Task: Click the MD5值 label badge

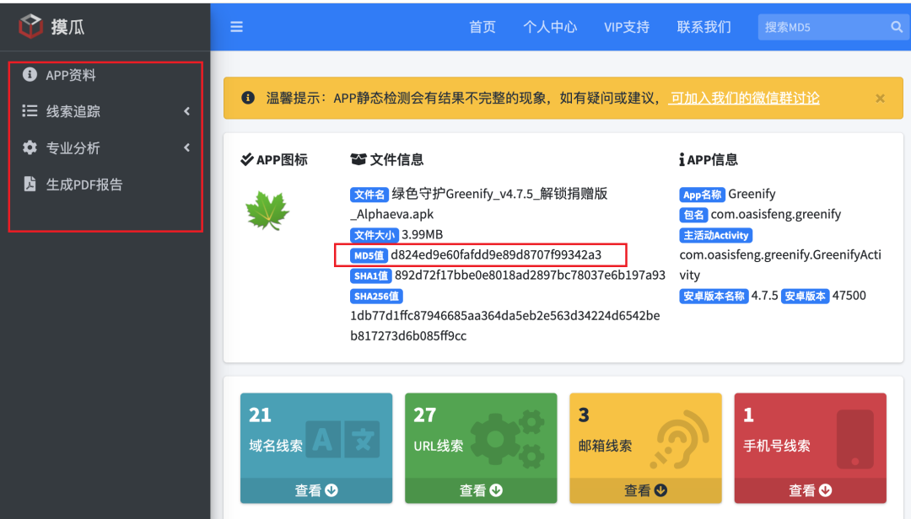Action: point(369,255)
